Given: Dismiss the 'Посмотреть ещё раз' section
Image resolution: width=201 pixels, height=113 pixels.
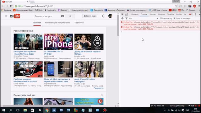Looking at the screenshot, I should pos(102,95).
